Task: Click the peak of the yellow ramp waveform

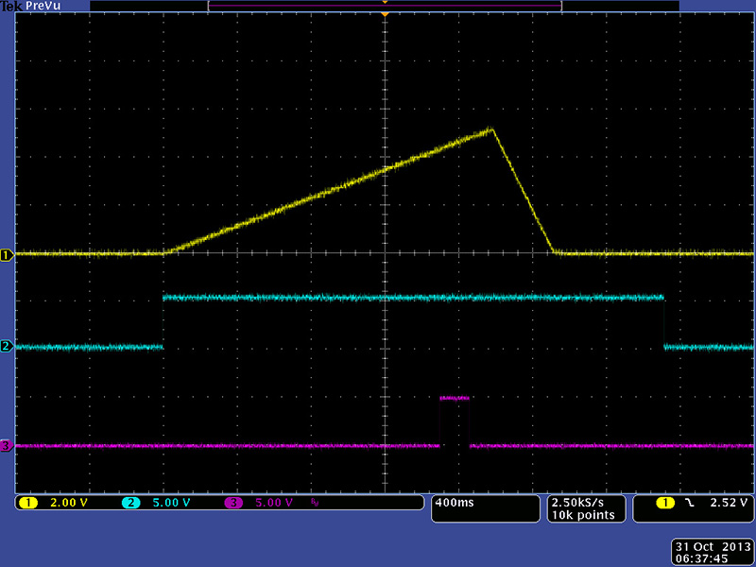Action: (x=491, y=129)
